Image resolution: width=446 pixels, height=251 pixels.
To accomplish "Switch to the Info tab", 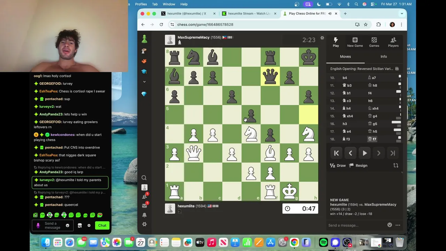I will [x=384, y=56].
